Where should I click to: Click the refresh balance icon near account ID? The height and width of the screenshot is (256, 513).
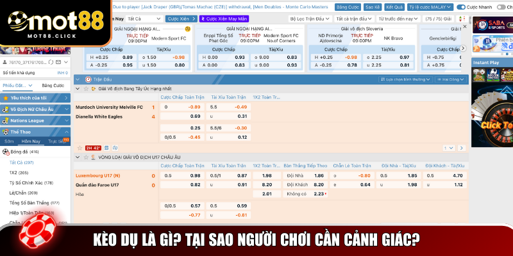[51, 62]
